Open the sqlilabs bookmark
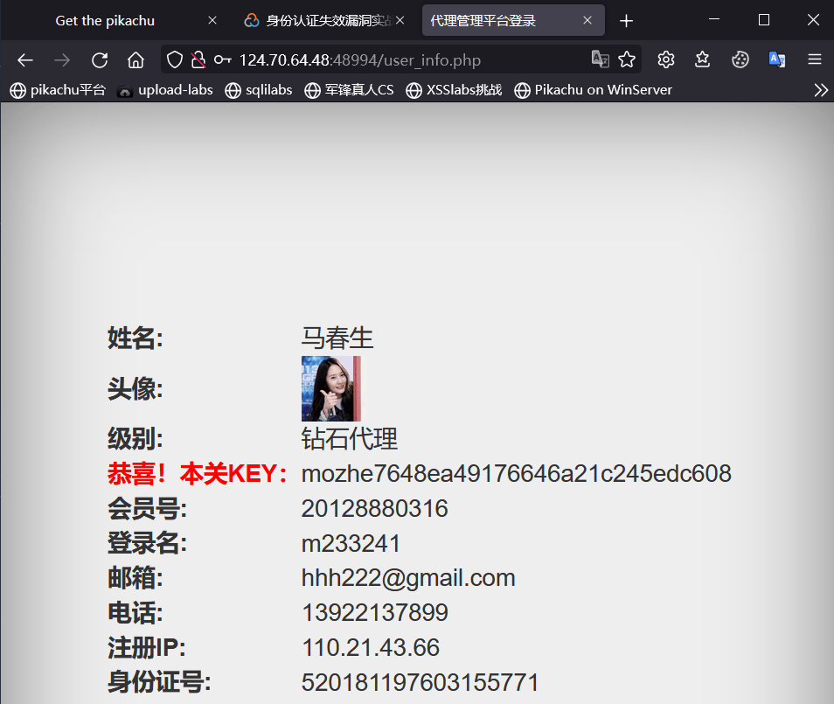This screenshot has height=704, width=834. click(259, 90)
